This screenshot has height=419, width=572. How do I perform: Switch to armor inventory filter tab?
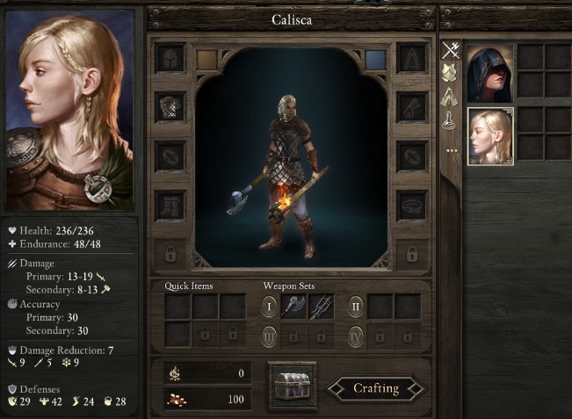pos(450,73)
